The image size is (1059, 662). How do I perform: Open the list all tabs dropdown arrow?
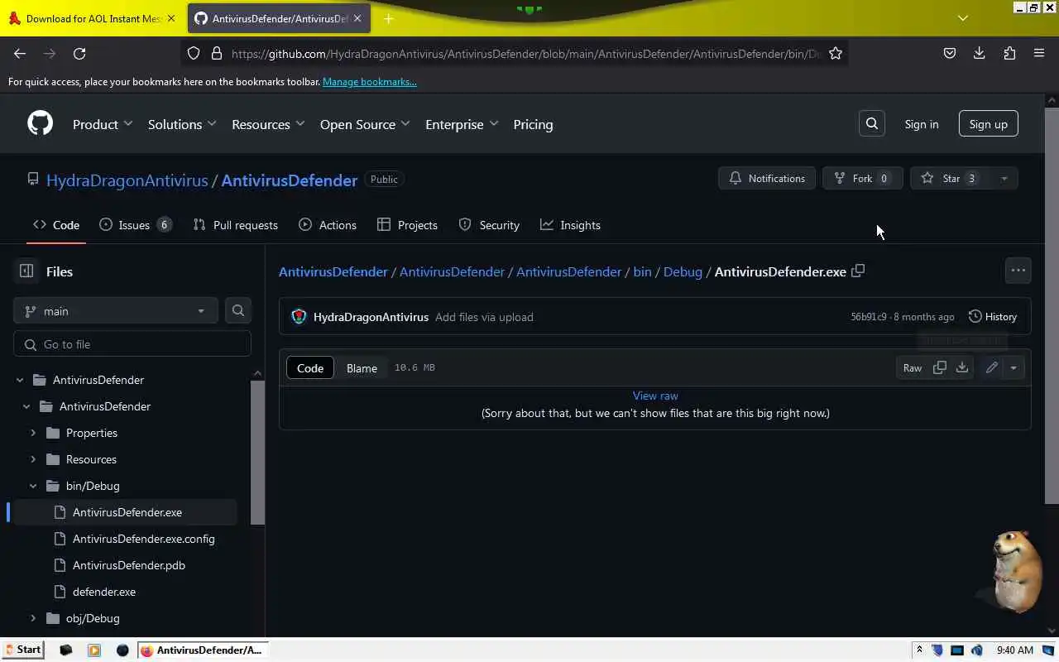(962, 18)
